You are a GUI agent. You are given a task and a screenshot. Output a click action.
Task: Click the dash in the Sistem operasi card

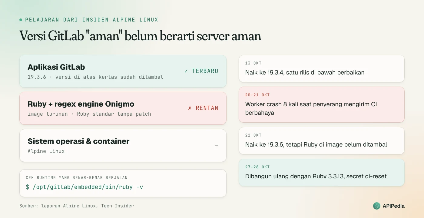tap(216, 145)
